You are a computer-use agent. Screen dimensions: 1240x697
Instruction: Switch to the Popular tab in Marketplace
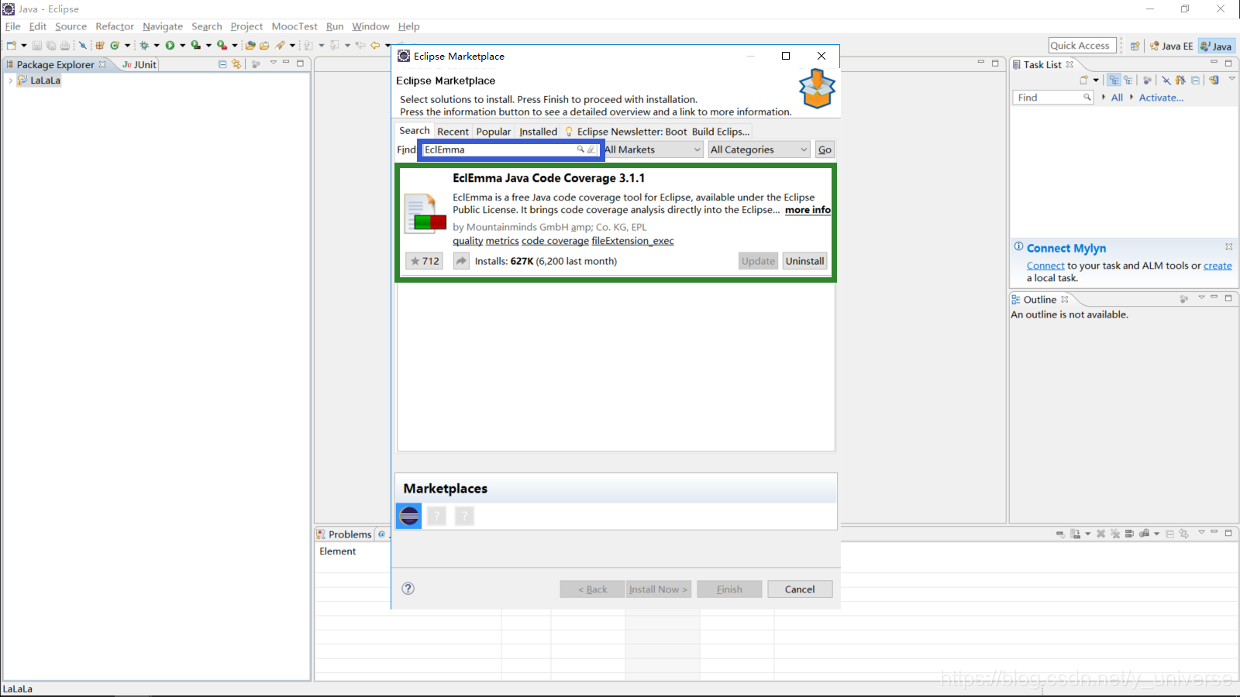click(494, 132)
